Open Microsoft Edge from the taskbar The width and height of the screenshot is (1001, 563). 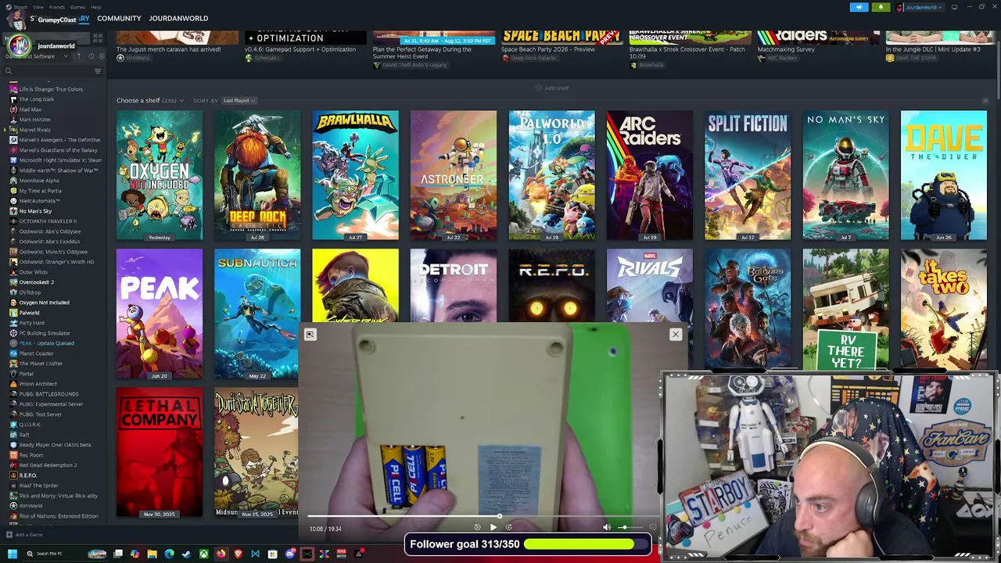click(x=169, y=554)
